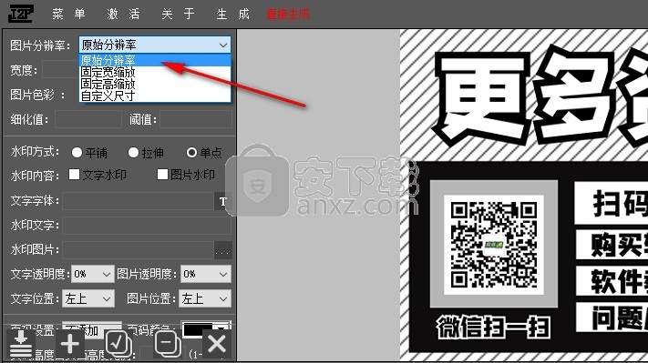Click the X remove icon in bottom toolbar

(x=217, y=343)
